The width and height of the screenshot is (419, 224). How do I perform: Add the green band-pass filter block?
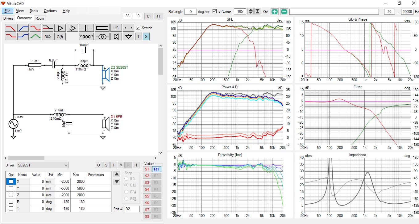point(35,37)
